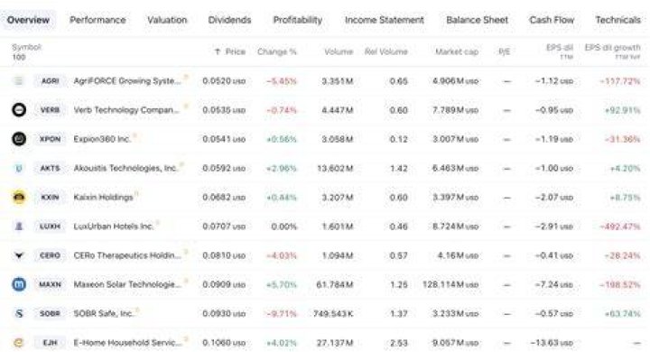The image size is (650, 352).
Task: Open SOBR Safe, Inc. name link
Action: 104,313
